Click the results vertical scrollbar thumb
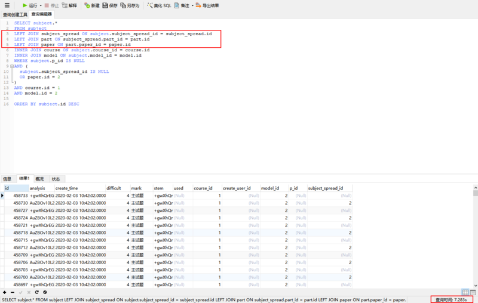 [476, 193]
